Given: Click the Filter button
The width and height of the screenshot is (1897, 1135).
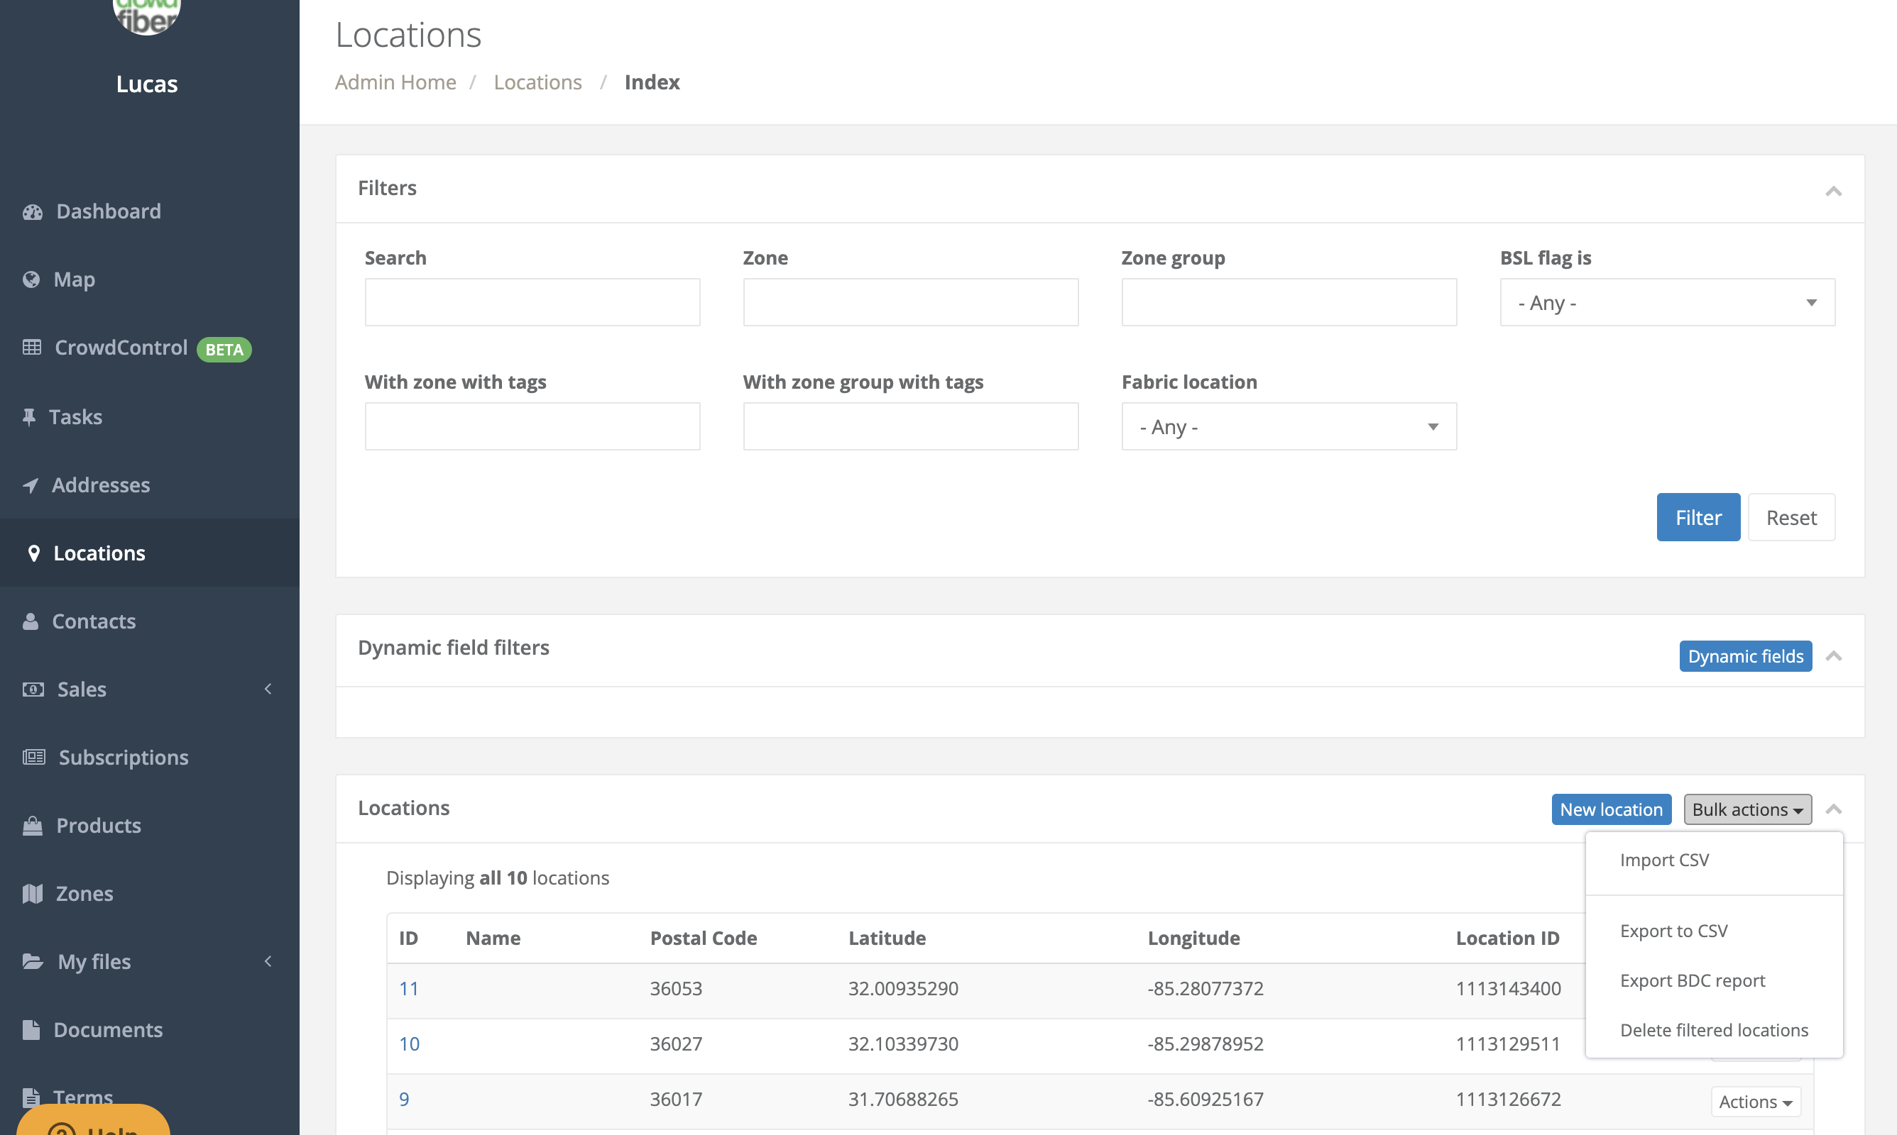Looking at the screenshot, I should click(x=1698, y=517).
